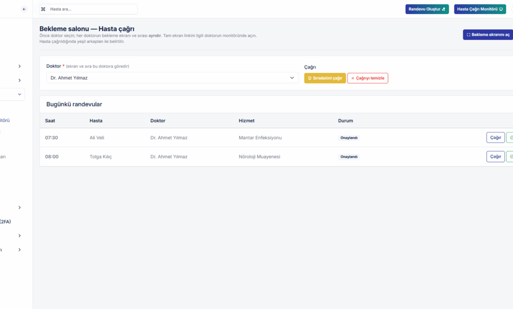The width and height of the screenshot is (513, 309).
Task: Open the sidebar item ending in '(2FA)'
Action: tap(5, 222)
